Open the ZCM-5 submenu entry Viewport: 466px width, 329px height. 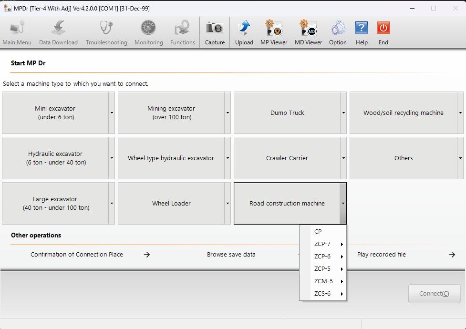(323, 281)
